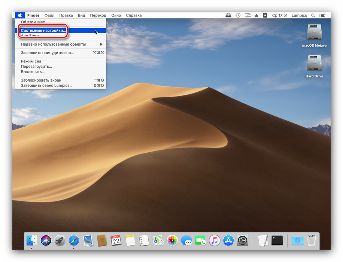Open Safari from the dock
343x262 pixels.
[x=73, y=240]
